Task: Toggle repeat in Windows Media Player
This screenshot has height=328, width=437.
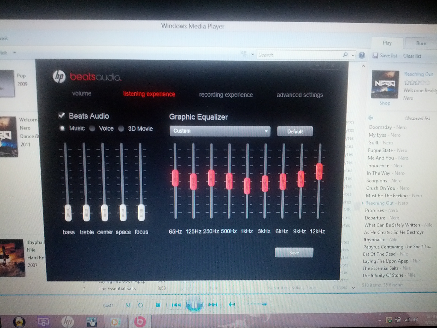Action: click(140, 305)
